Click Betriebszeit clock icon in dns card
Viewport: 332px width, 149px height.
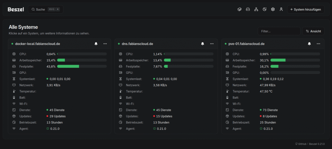pyautogui.click(x=121, y=123)
